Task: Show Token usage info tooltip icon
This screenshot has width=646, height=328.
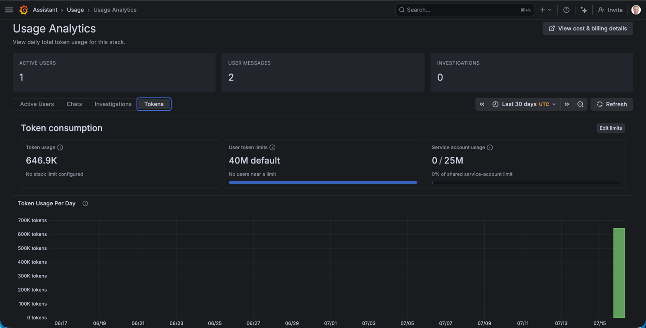Action: point(60,147)
